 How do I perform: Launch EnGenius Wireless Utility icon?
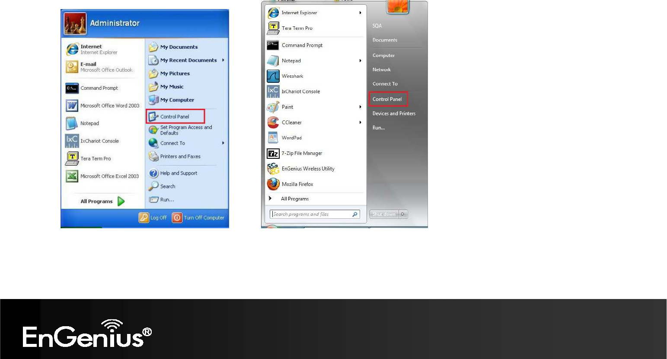pyautogui.click(x=273, y=169)
